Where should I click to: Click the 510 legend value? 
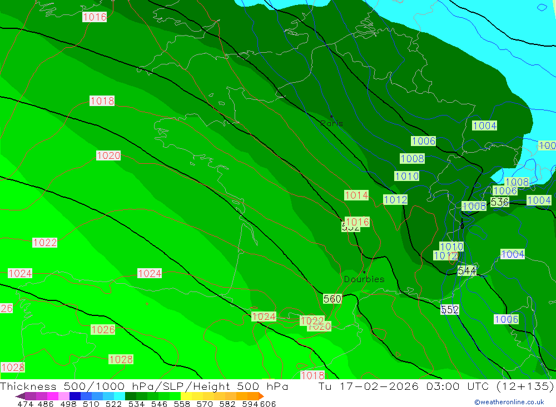click(91, 404)
